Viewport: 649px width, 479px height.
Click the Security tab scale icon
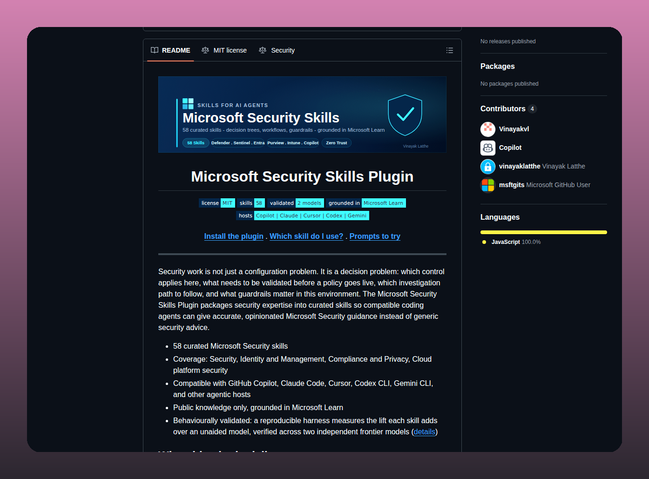click(263, 50)
